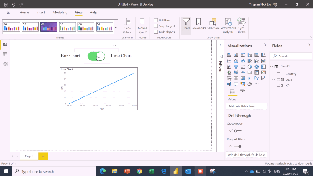
Task: Open the Fields well tab in Visualizations
Action: pyautogui.click(x=233, y=92)
